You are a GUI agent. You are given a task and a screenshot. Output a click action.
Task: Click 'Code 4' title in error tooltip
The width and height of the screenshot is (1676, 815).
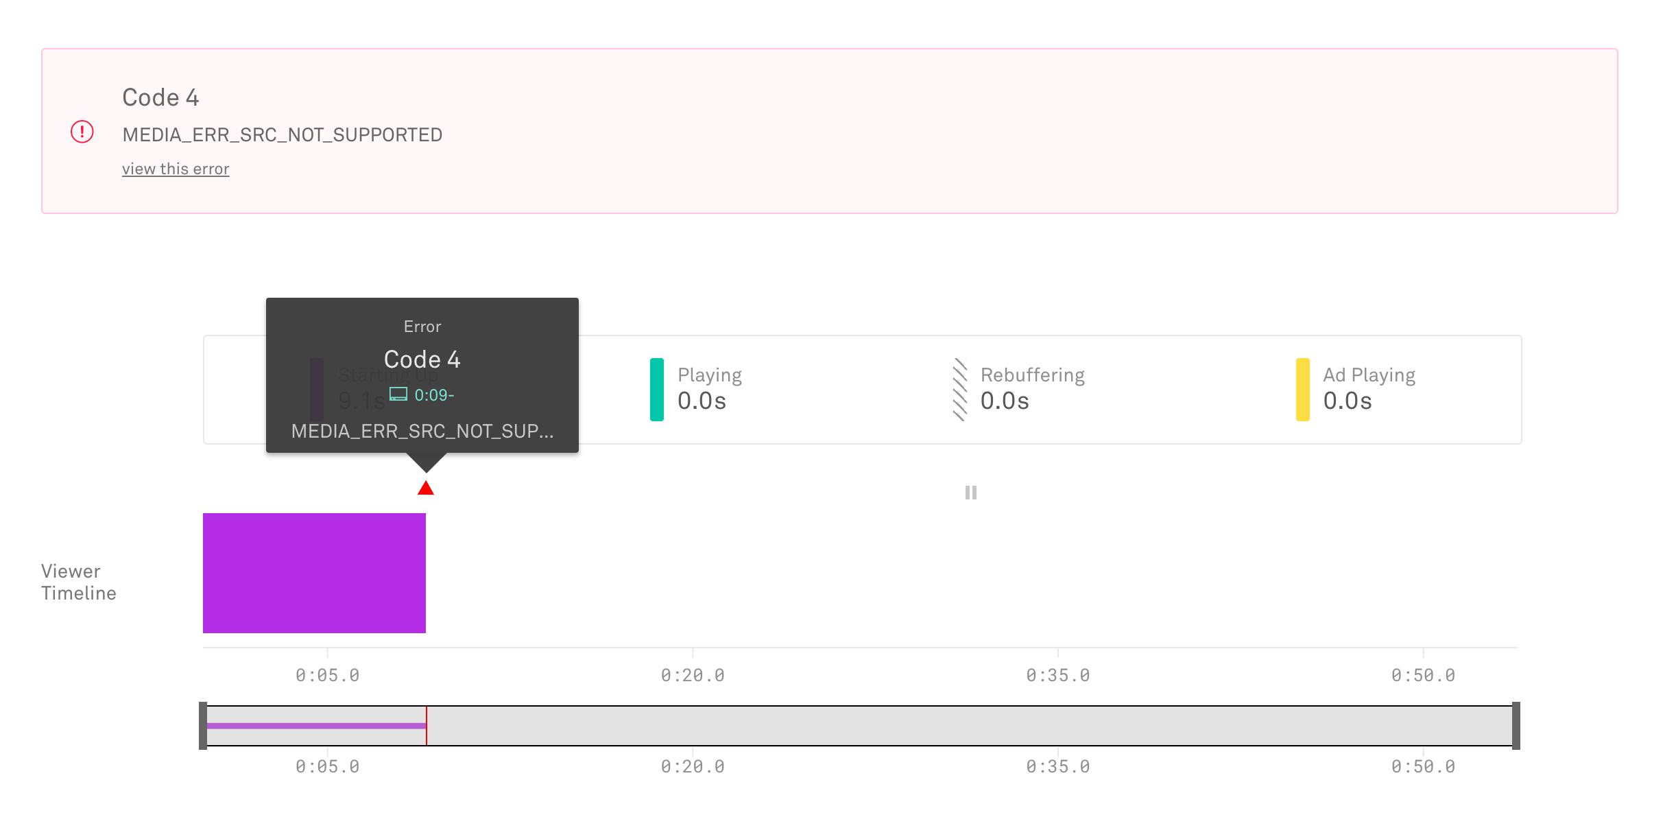(x=422, y=359)
